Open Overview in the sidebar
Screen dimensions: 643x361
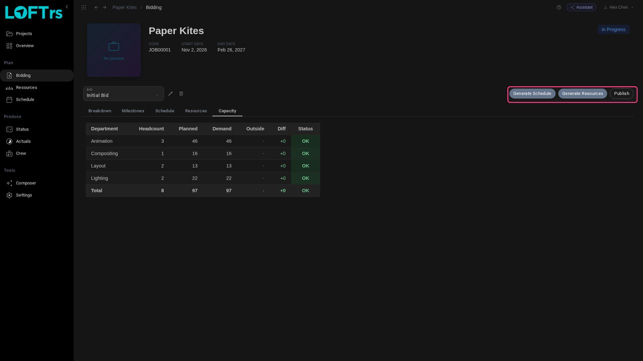coord(37,46)
